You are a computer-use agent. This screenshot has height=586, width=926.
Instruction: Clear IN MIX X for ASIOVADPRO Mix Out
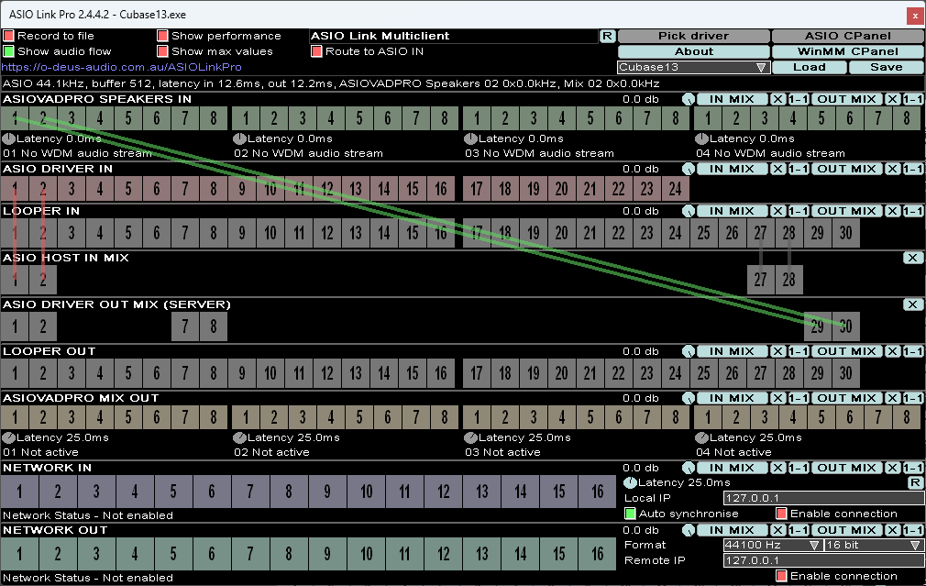pos(777,398)
